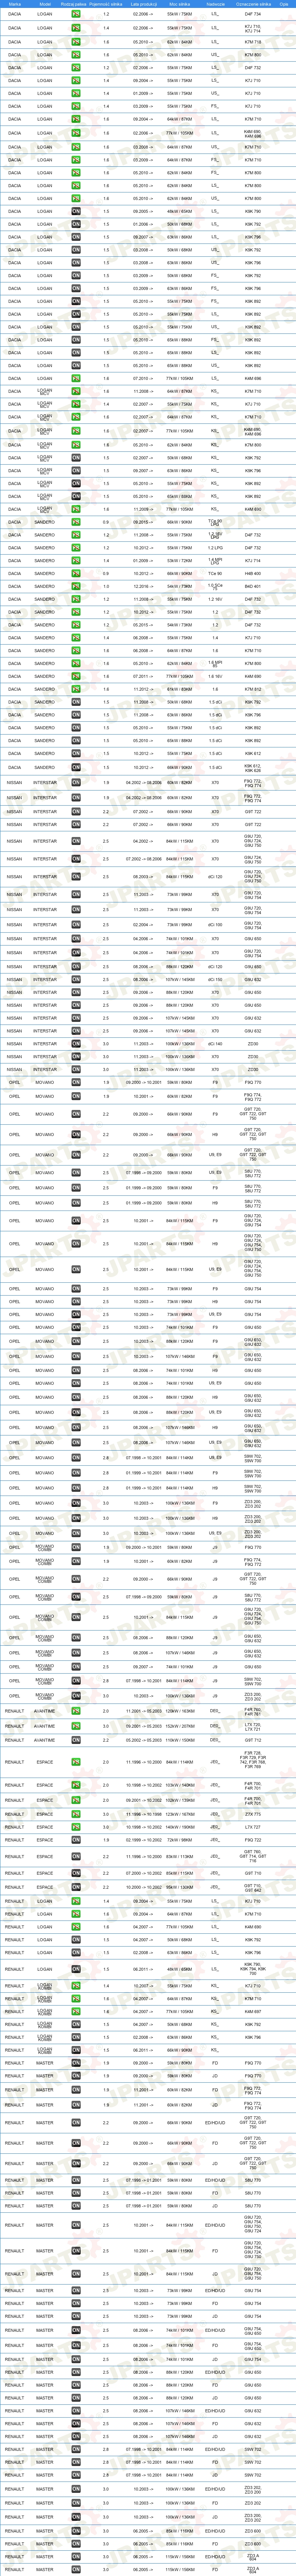This screenshot has height=2576, width=296.
Task: Select the 1.6 MPI 85 cell in Sandero row
Action: [215, 663]
